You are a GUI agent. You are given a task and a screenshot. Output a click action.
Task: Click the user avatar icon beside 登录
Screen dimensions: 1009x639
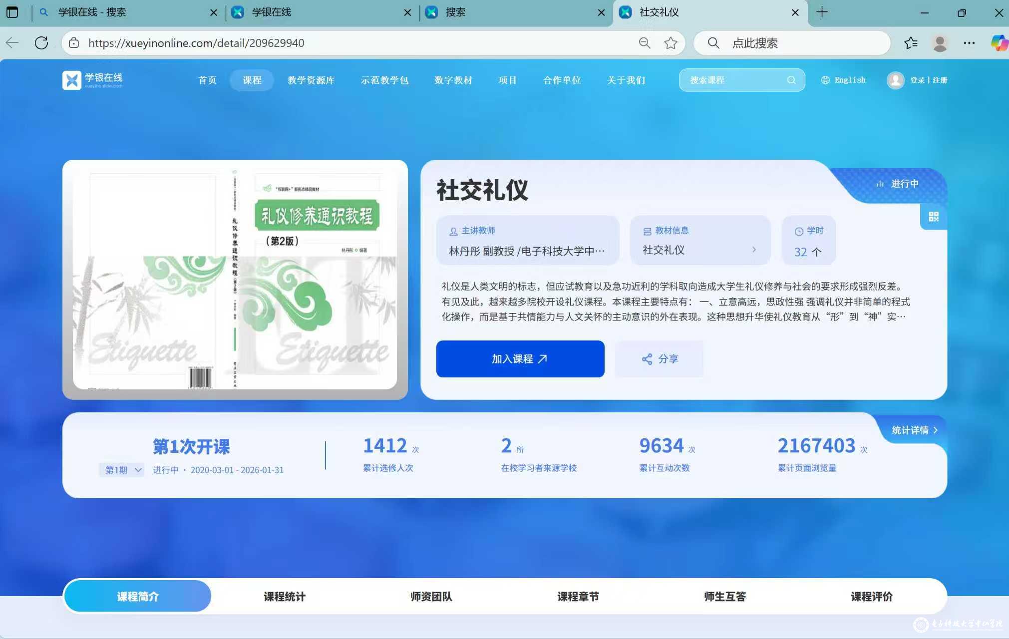tap(895, 80)
